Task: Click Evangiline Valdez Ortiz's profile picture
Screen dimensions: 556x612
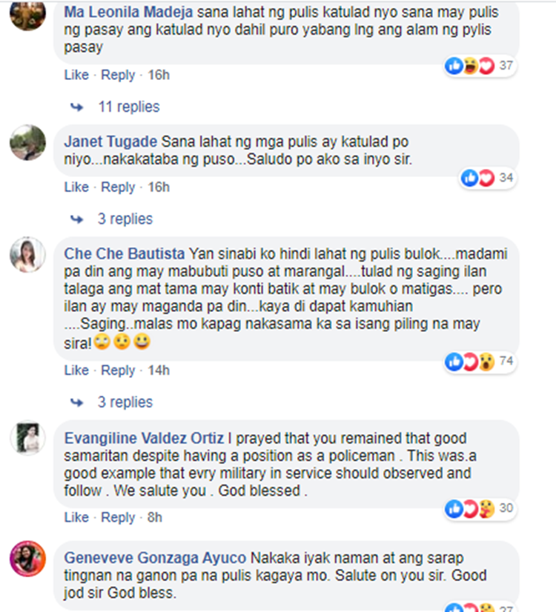Action: 27,438
